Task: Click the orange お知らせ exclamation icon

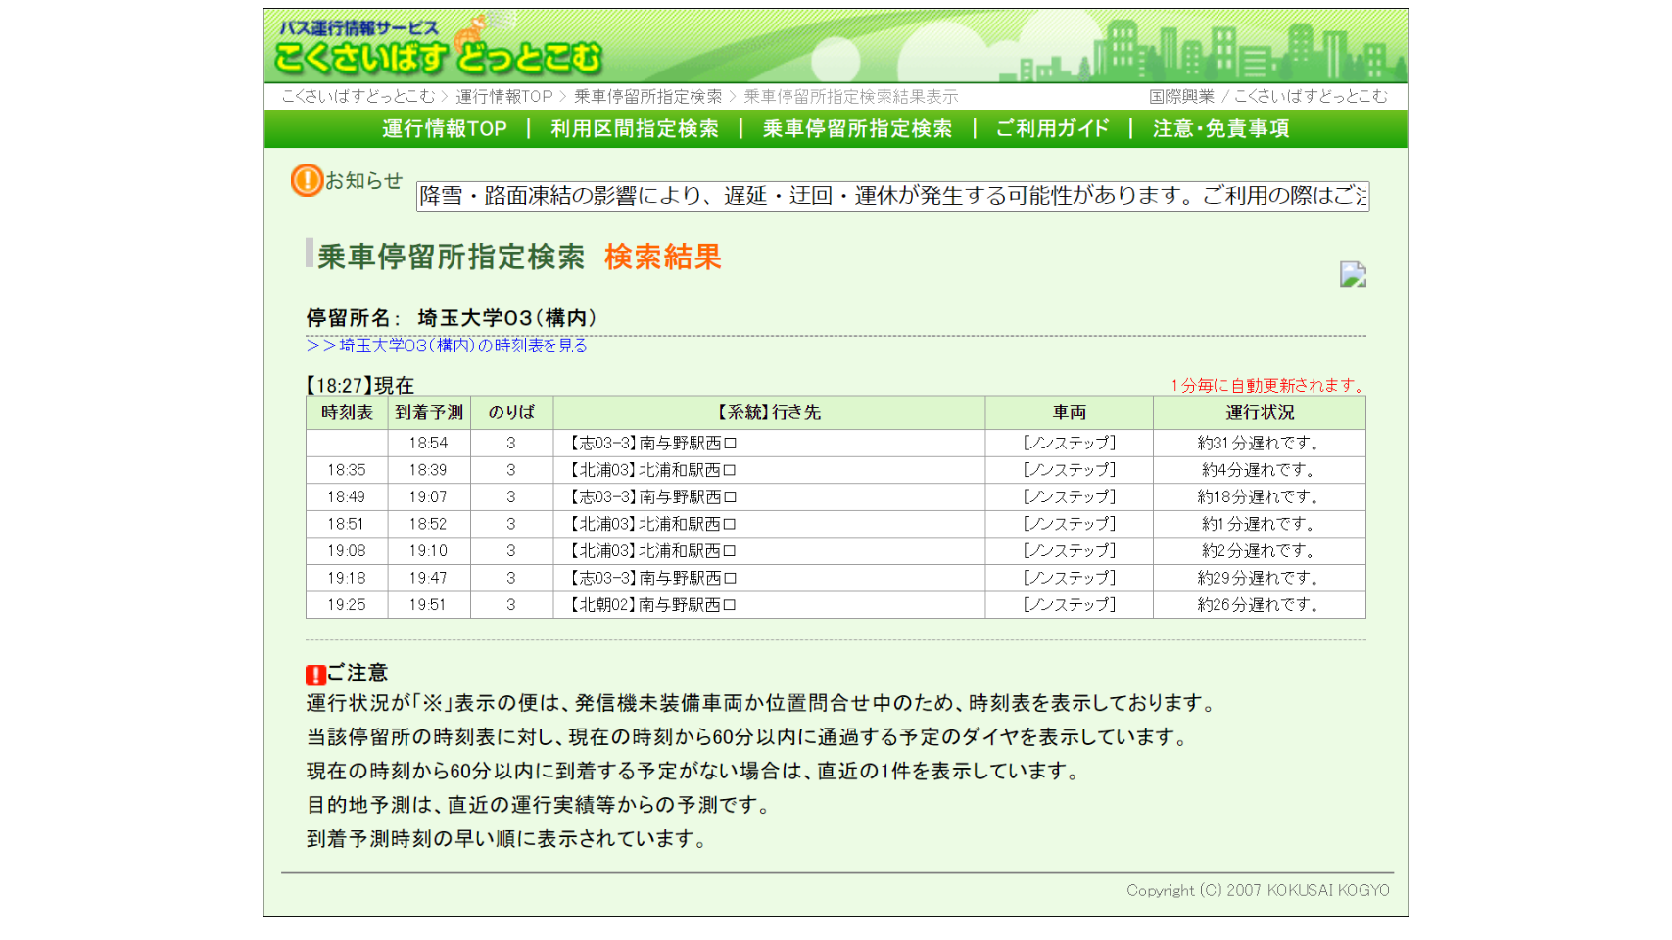Action: pyautogui.click(x=307, y=180)
